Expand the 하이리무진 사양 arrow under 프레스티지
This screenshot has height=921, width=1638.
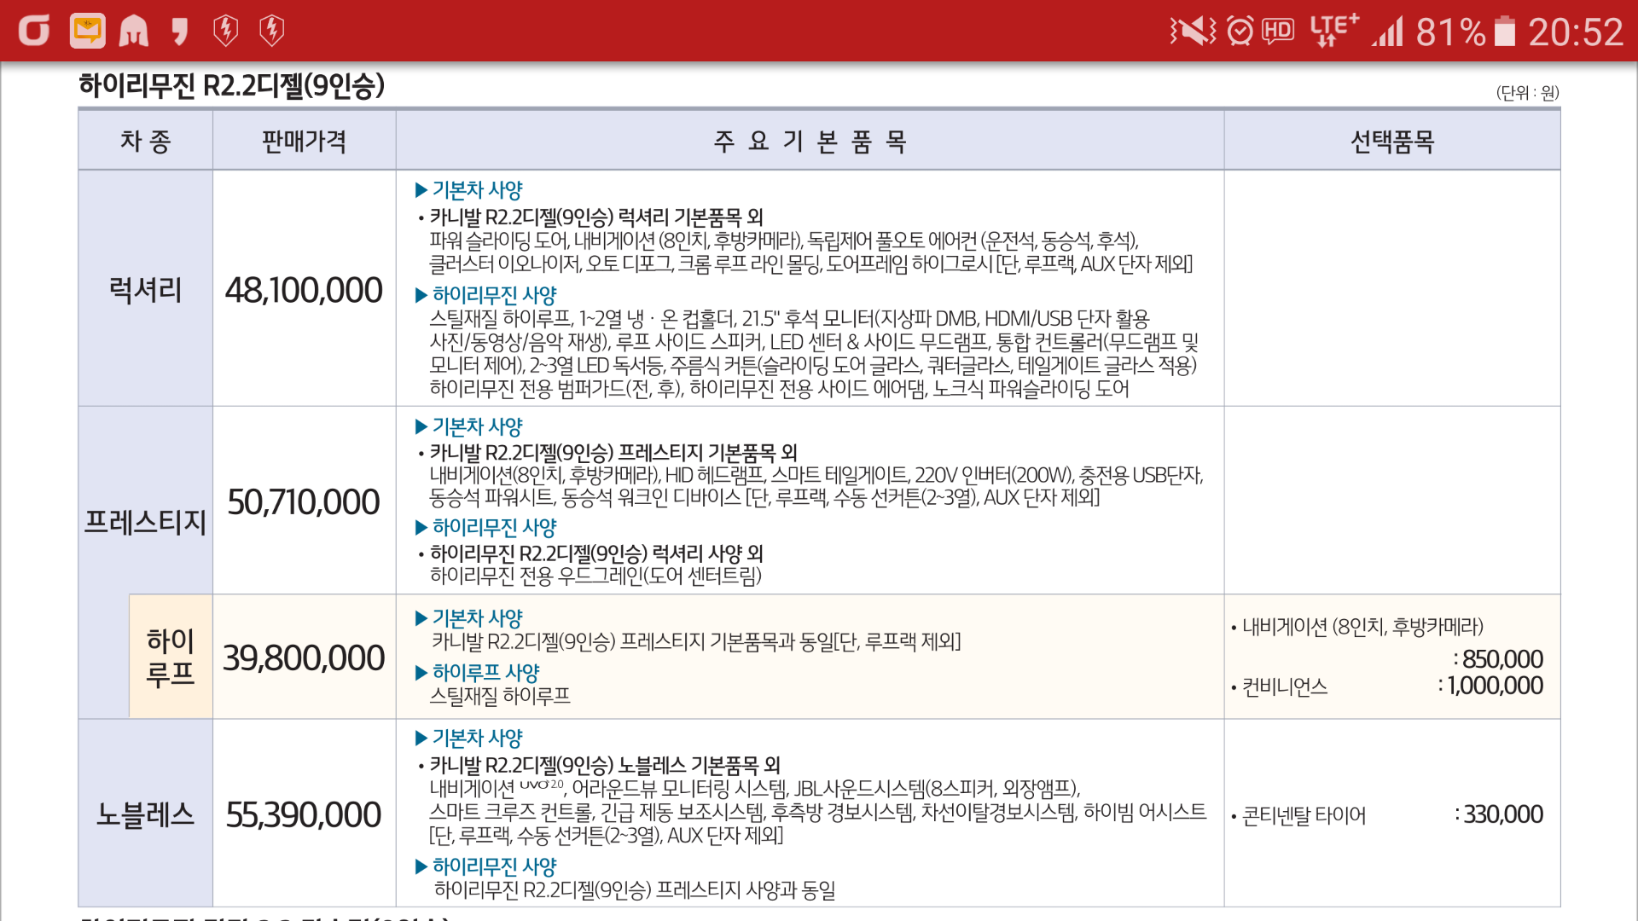point(421,527)
